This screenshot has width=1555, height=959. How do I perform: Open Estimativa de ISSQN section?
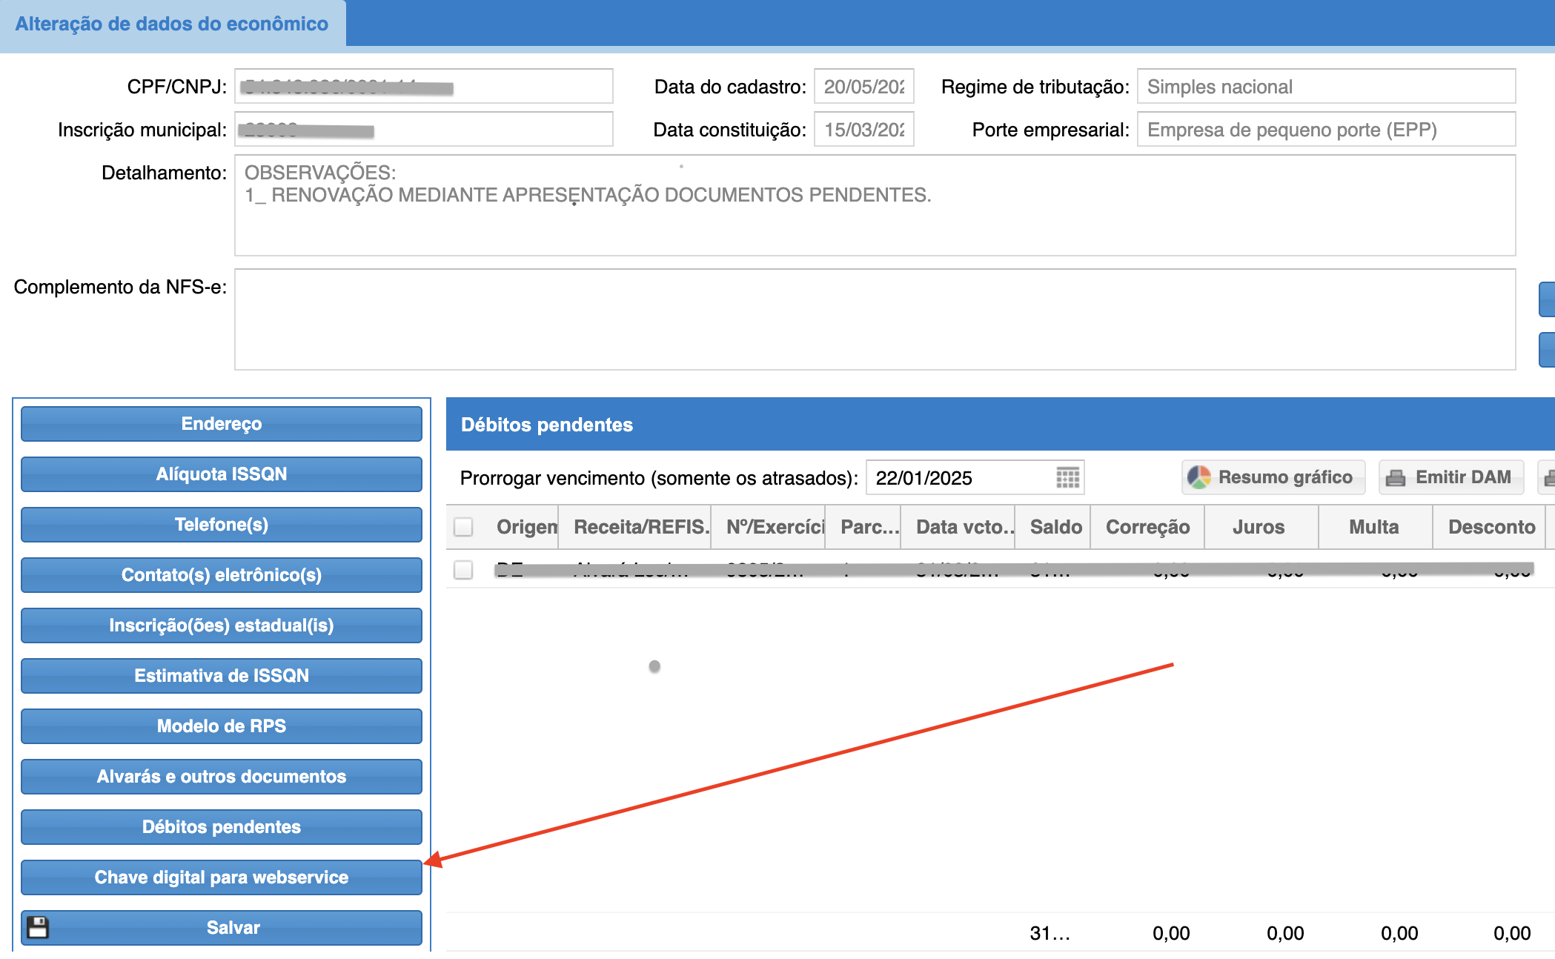pos(221,676)
